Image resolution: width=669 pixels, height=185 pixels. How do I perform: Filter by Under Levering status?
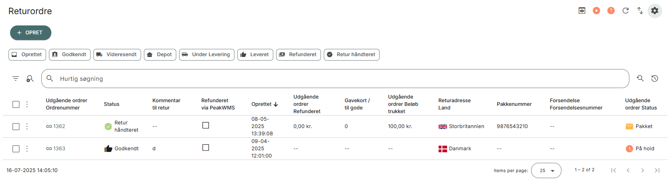pos(207,55)
